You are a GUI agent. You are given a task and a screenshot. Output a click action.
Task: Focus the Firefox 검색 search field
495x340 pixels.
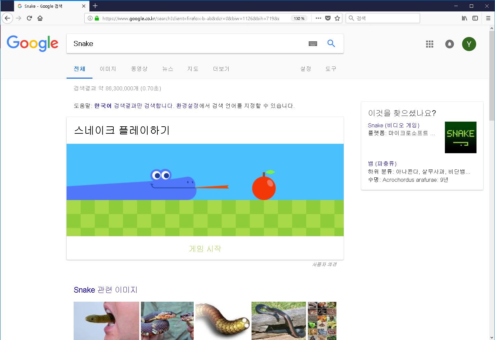coord(383,18)
